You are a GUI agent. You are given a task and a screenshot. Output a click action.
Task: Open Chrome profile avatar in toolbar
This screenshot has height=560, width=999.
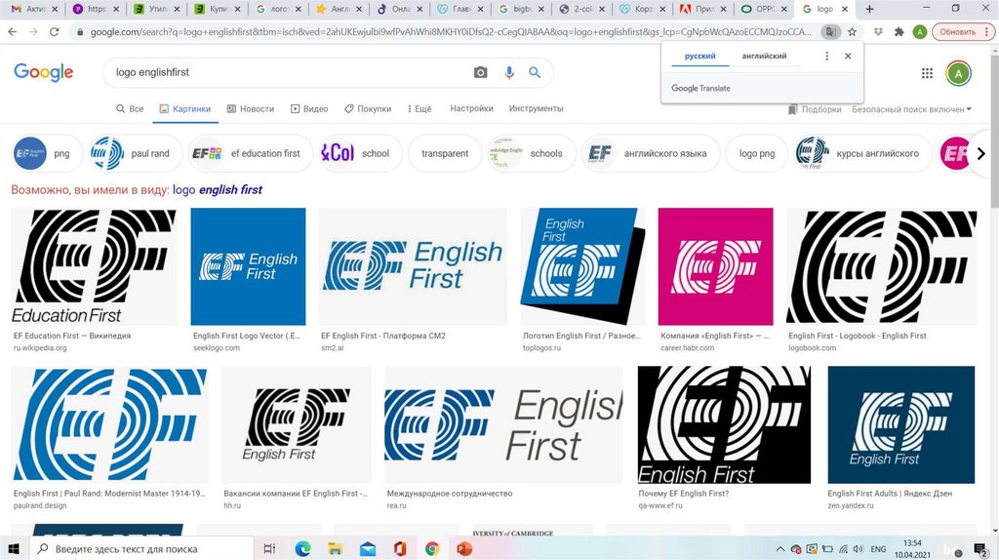click(x=919, y=31)
